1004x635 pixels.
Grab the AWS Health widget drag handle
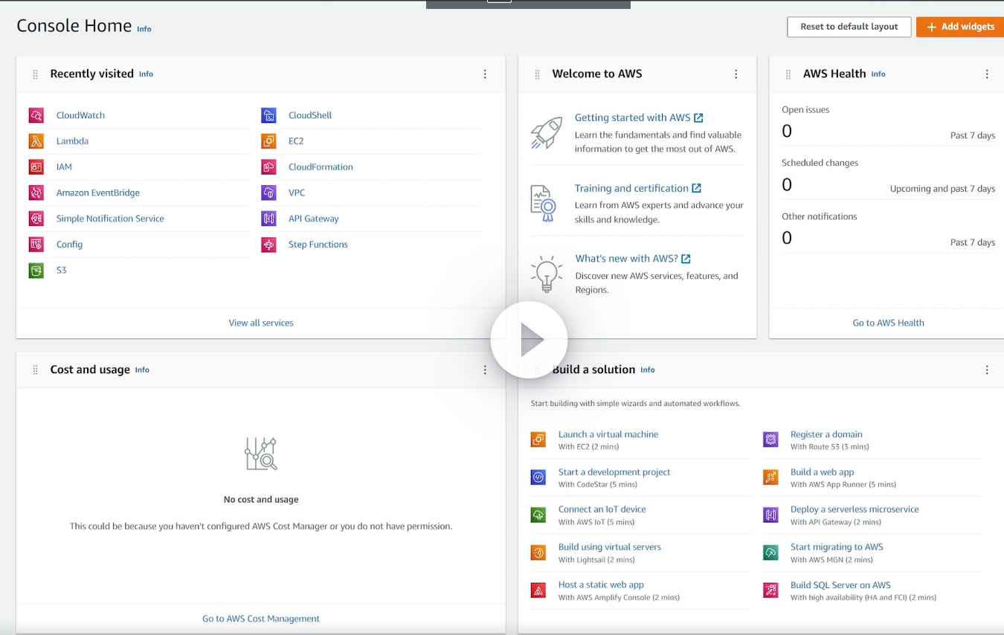tap(788, 74)
